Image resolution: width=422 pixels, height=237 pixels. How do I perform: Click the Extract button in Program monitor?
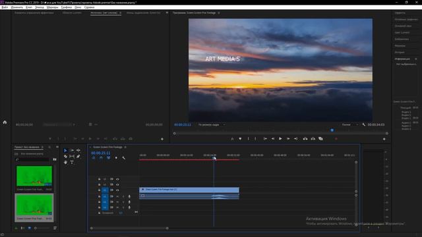313,139
